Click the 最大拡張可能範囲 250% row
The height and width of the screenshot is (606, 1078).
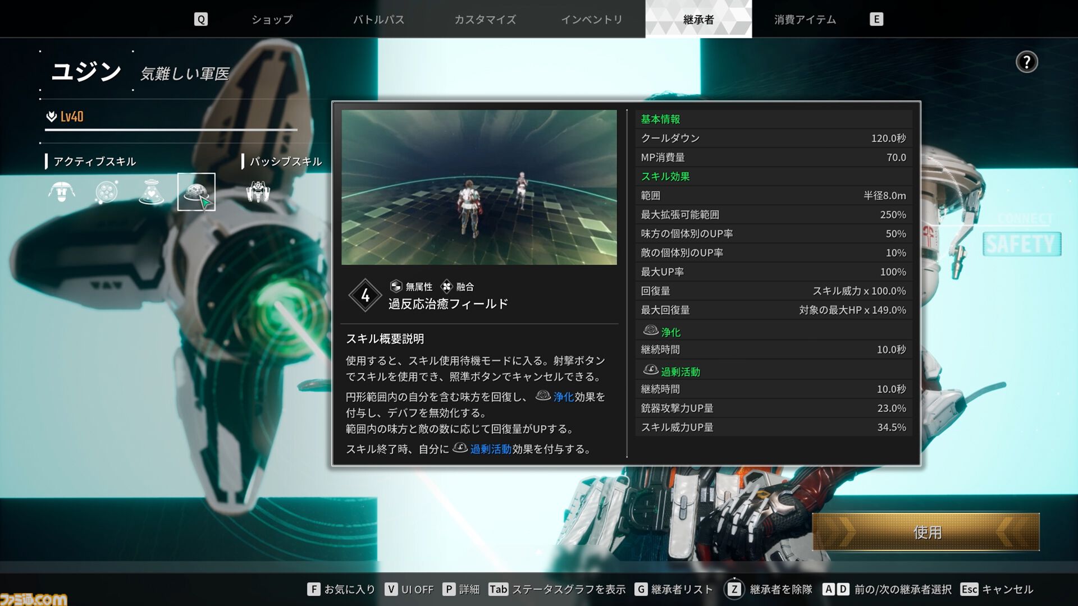[x=774, y=214]
